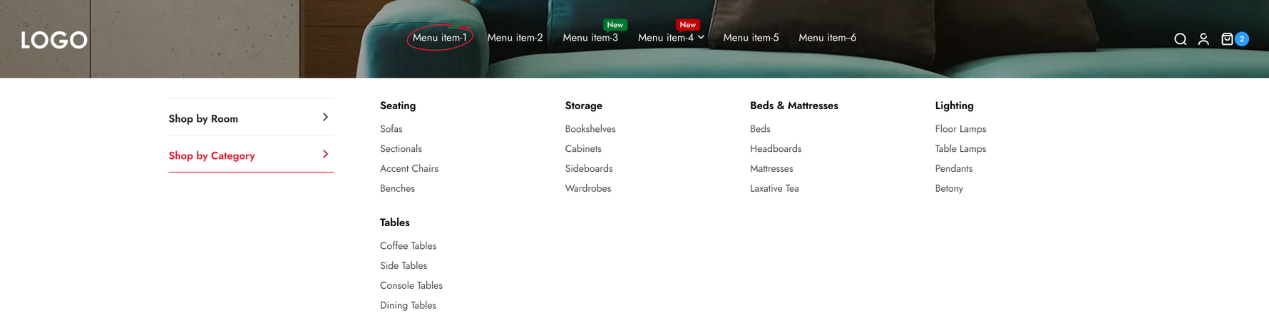1269x333 pixels.
Task: Open the Menu item-4 dropdown arrow
Action: (701, 38)
